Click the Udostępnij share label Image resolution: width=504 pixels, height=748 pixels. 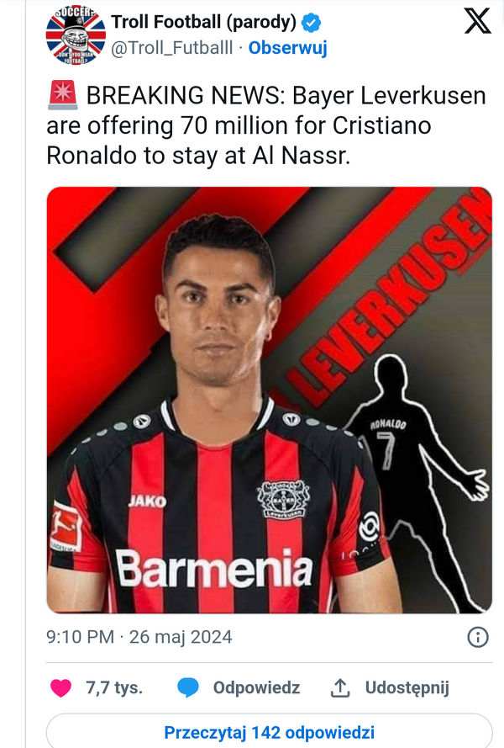click(407, 688)
